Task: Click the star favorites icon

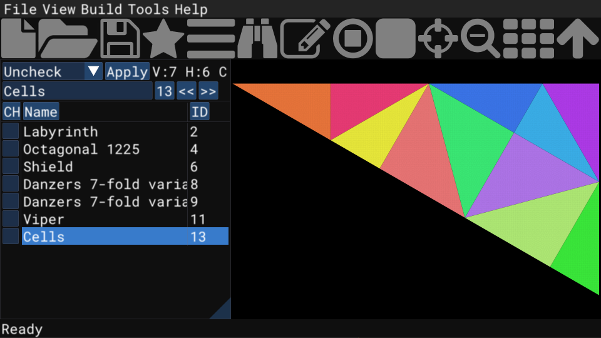Action: [163, 39]
